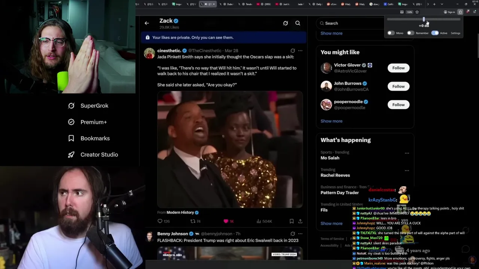Click Show more above You might like

pyautogui.click(x=331, y=33)
